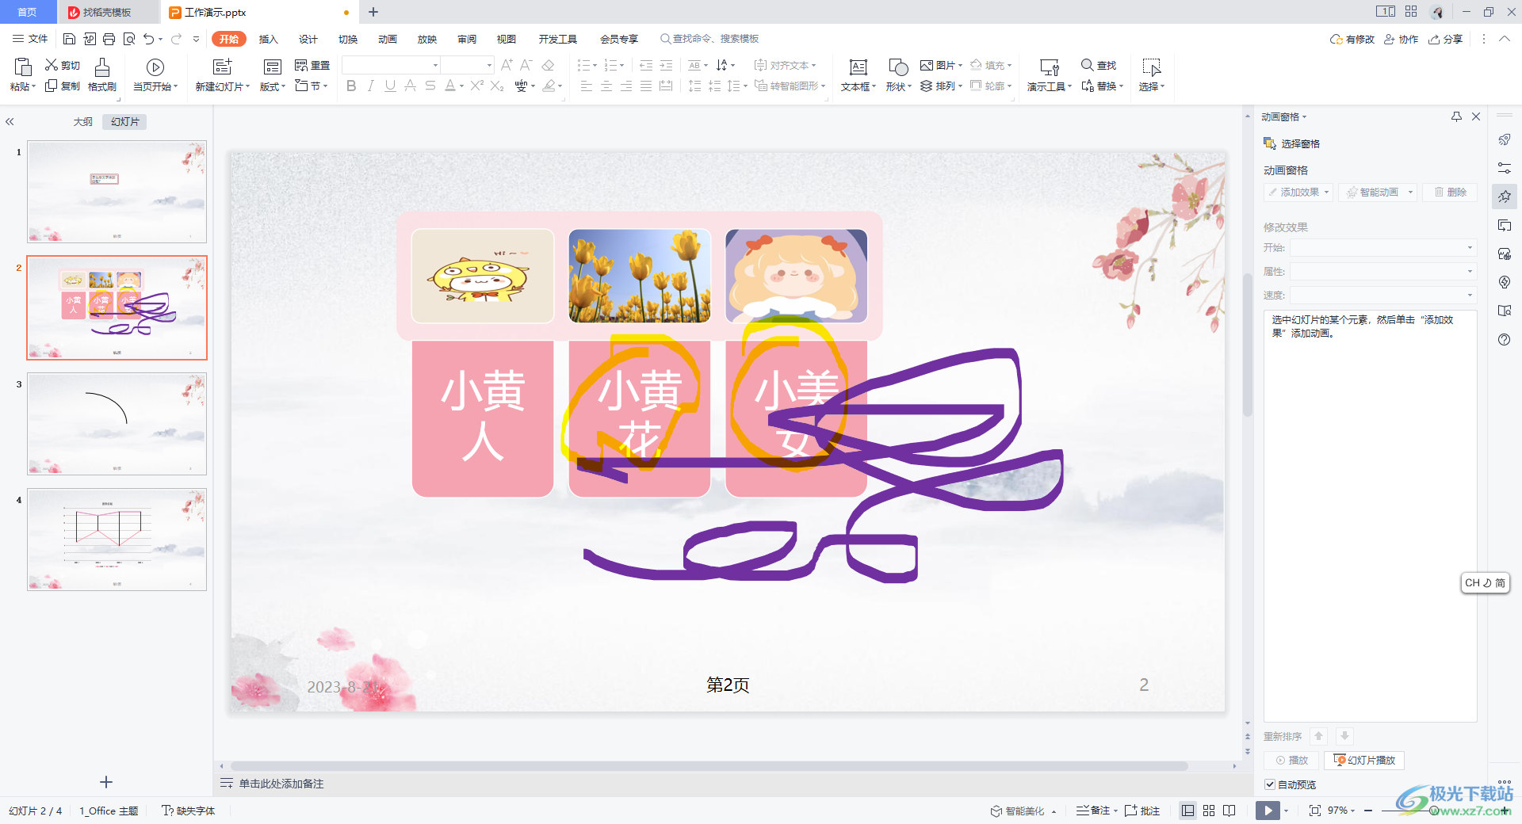Screen dimensions: 1522x824
Task: Open the 视图 ribbon tab
Action: tap(507, 39)
